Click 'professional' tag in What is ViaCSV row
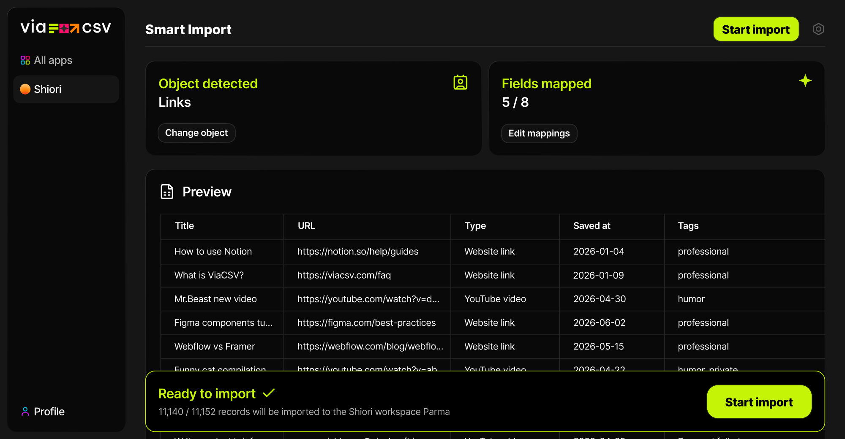 (x=703, y=275)
